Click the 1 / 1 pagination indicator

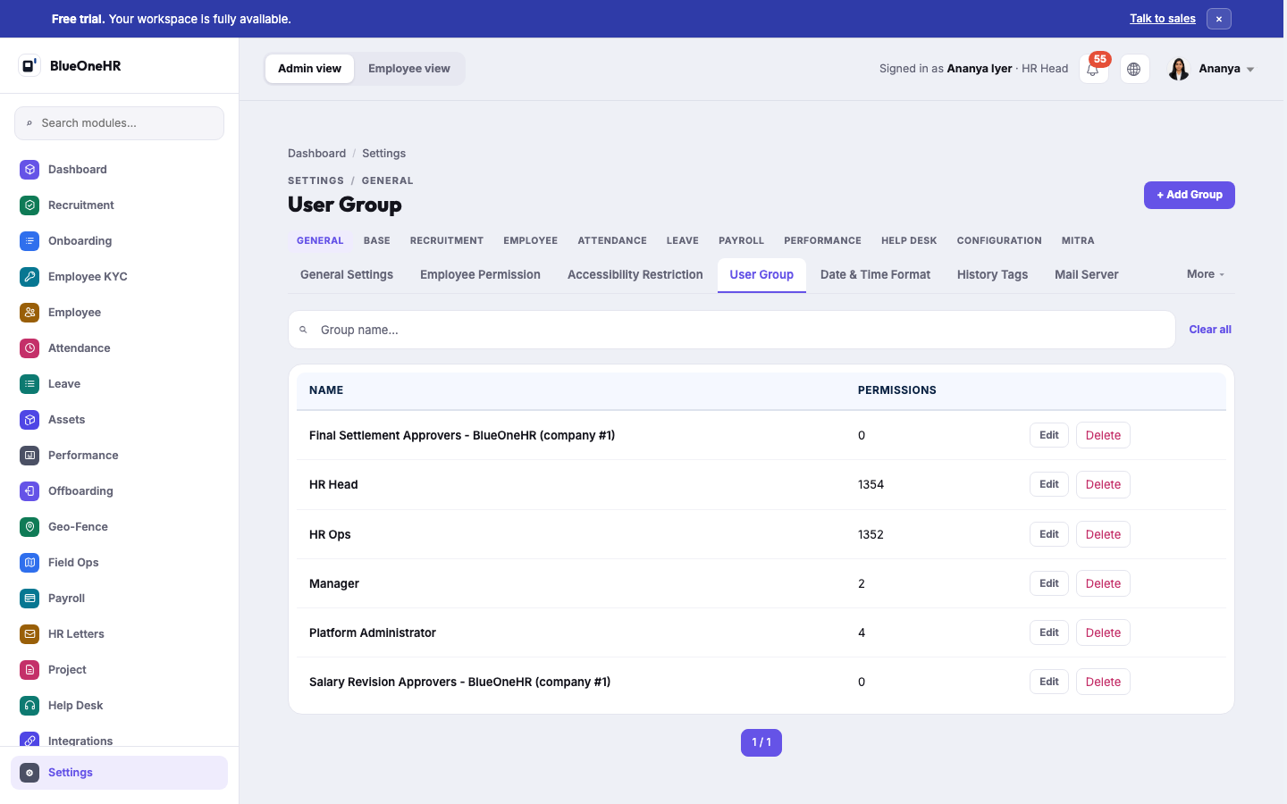[761, 743]
